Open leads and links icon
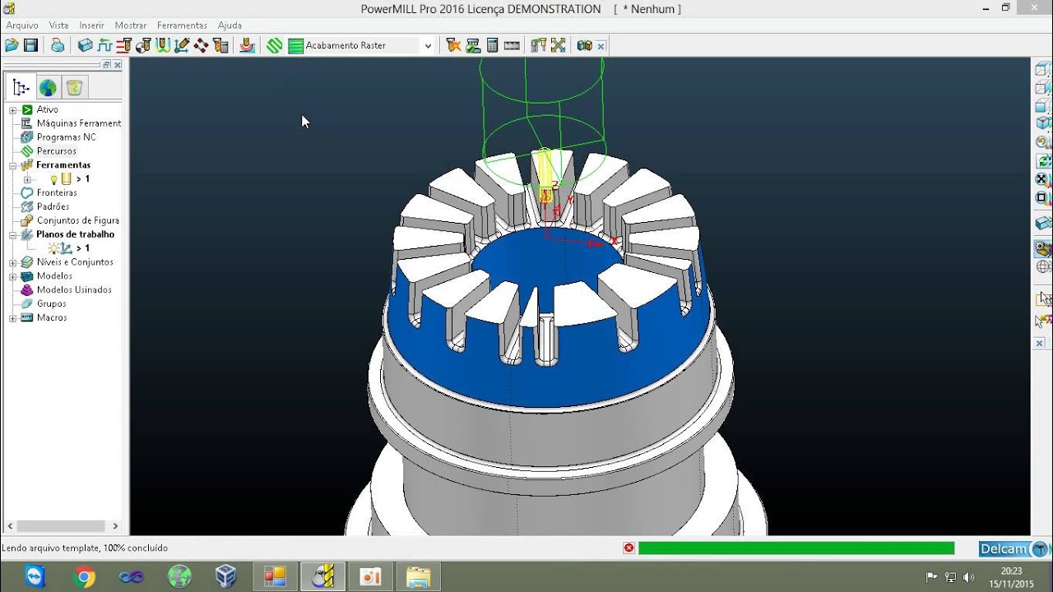 click(x=163, y=45)
